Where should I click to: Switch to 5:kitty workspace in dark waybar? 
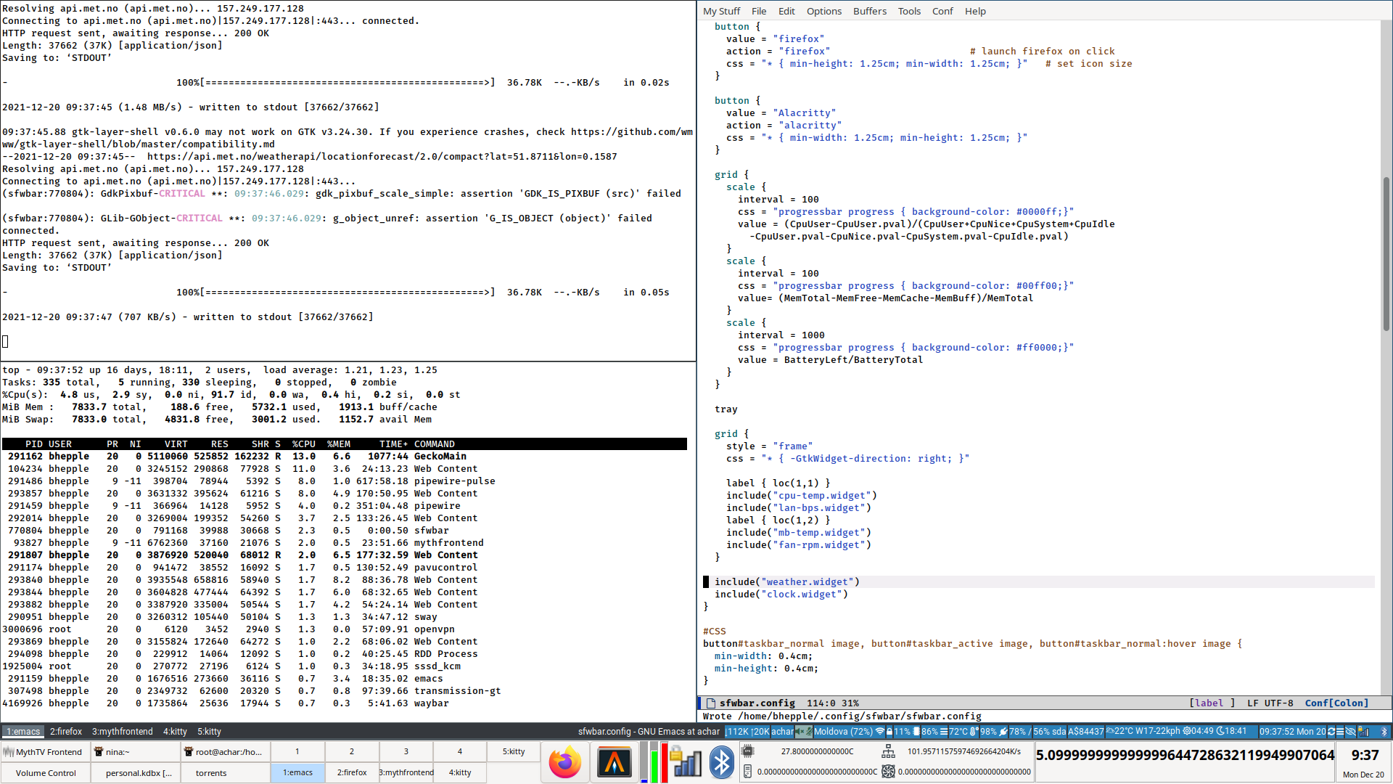[x=209, y=732]
